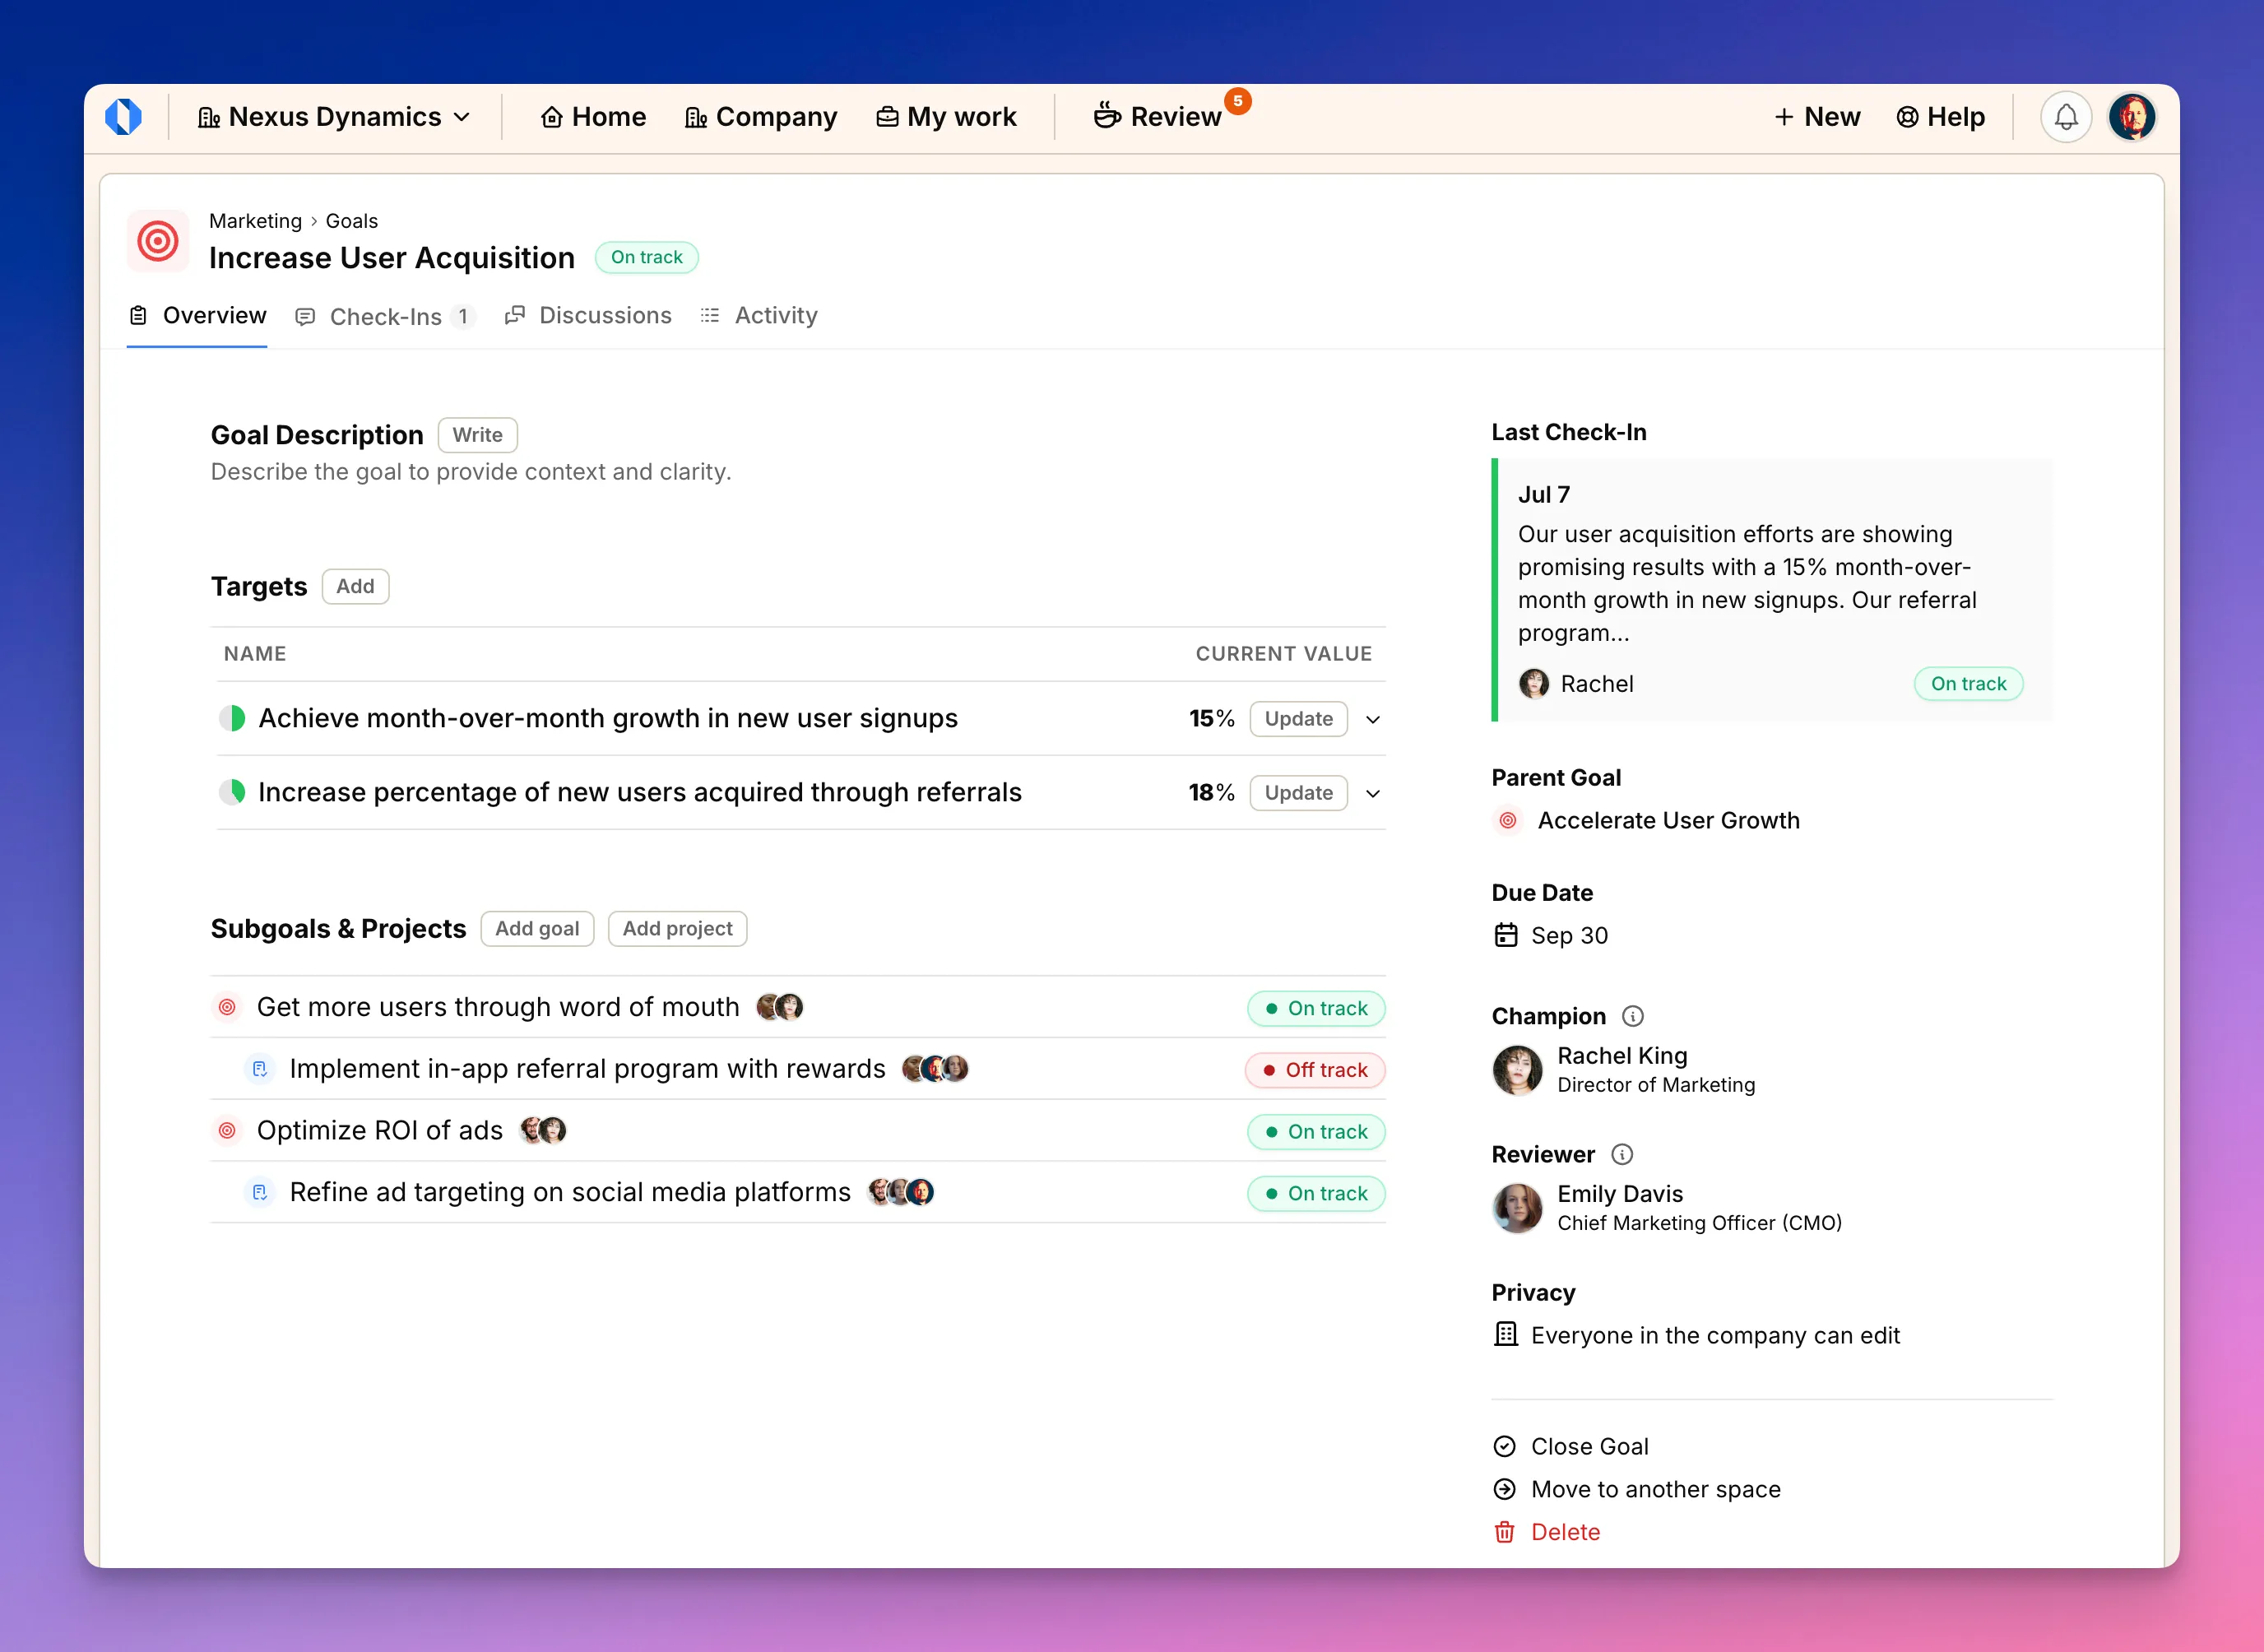Screen dimensions: 2264x1652
Task: Switch to the Check-Ins tab
Action: click(x=385, y=316)
